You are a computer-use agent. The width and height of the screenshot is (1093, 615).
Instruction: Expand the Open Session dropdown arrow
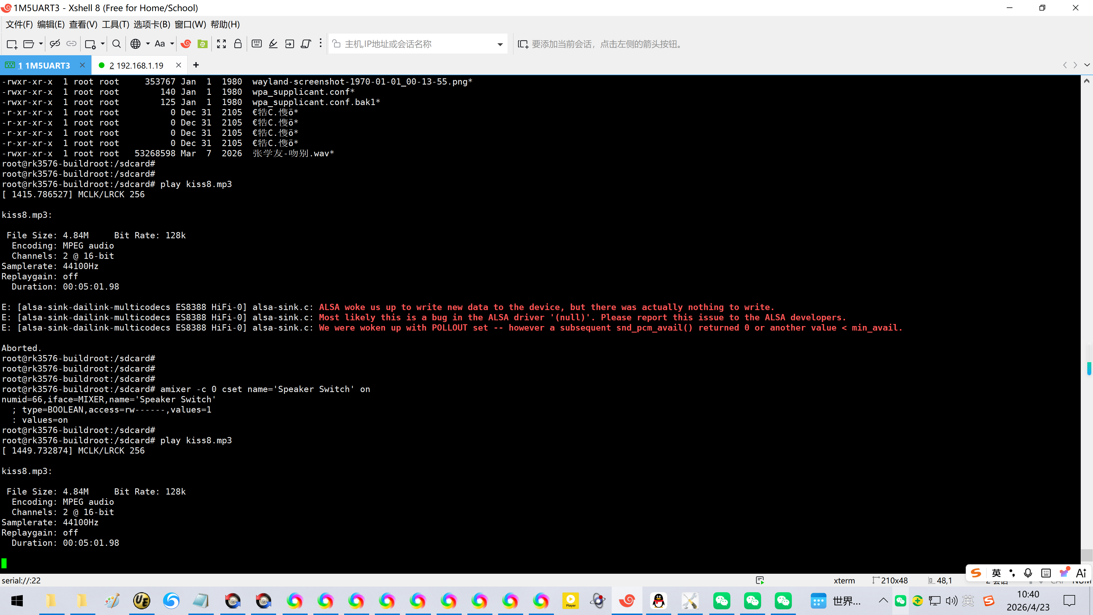pos(41,44)
